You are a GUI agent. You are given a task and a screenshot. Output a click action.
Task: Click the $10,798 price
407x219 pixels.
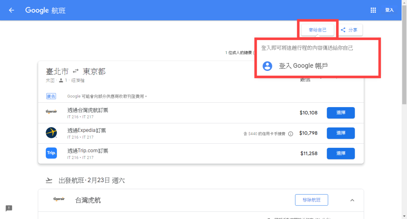point(308,133)
